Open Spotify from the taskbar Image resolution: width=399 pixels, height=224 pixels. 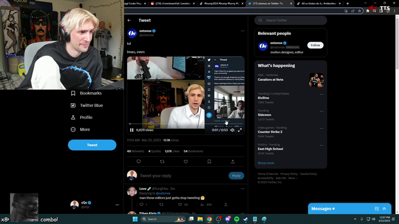[236, 219]
